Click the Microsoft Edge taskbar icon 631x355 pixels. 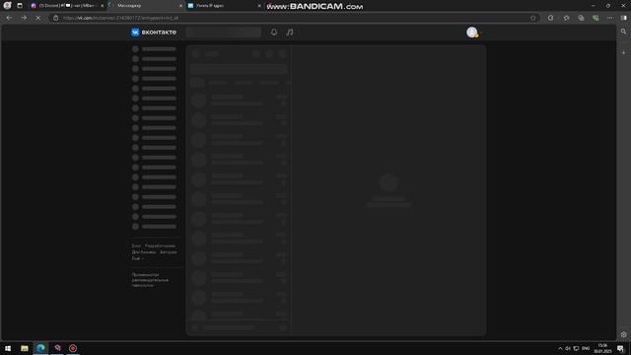[x=40, y=348]
